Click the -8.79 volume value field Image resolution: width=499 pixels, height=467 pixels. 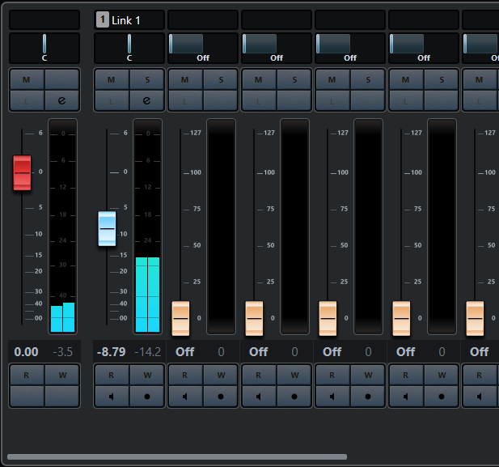(x=112, y=352)
